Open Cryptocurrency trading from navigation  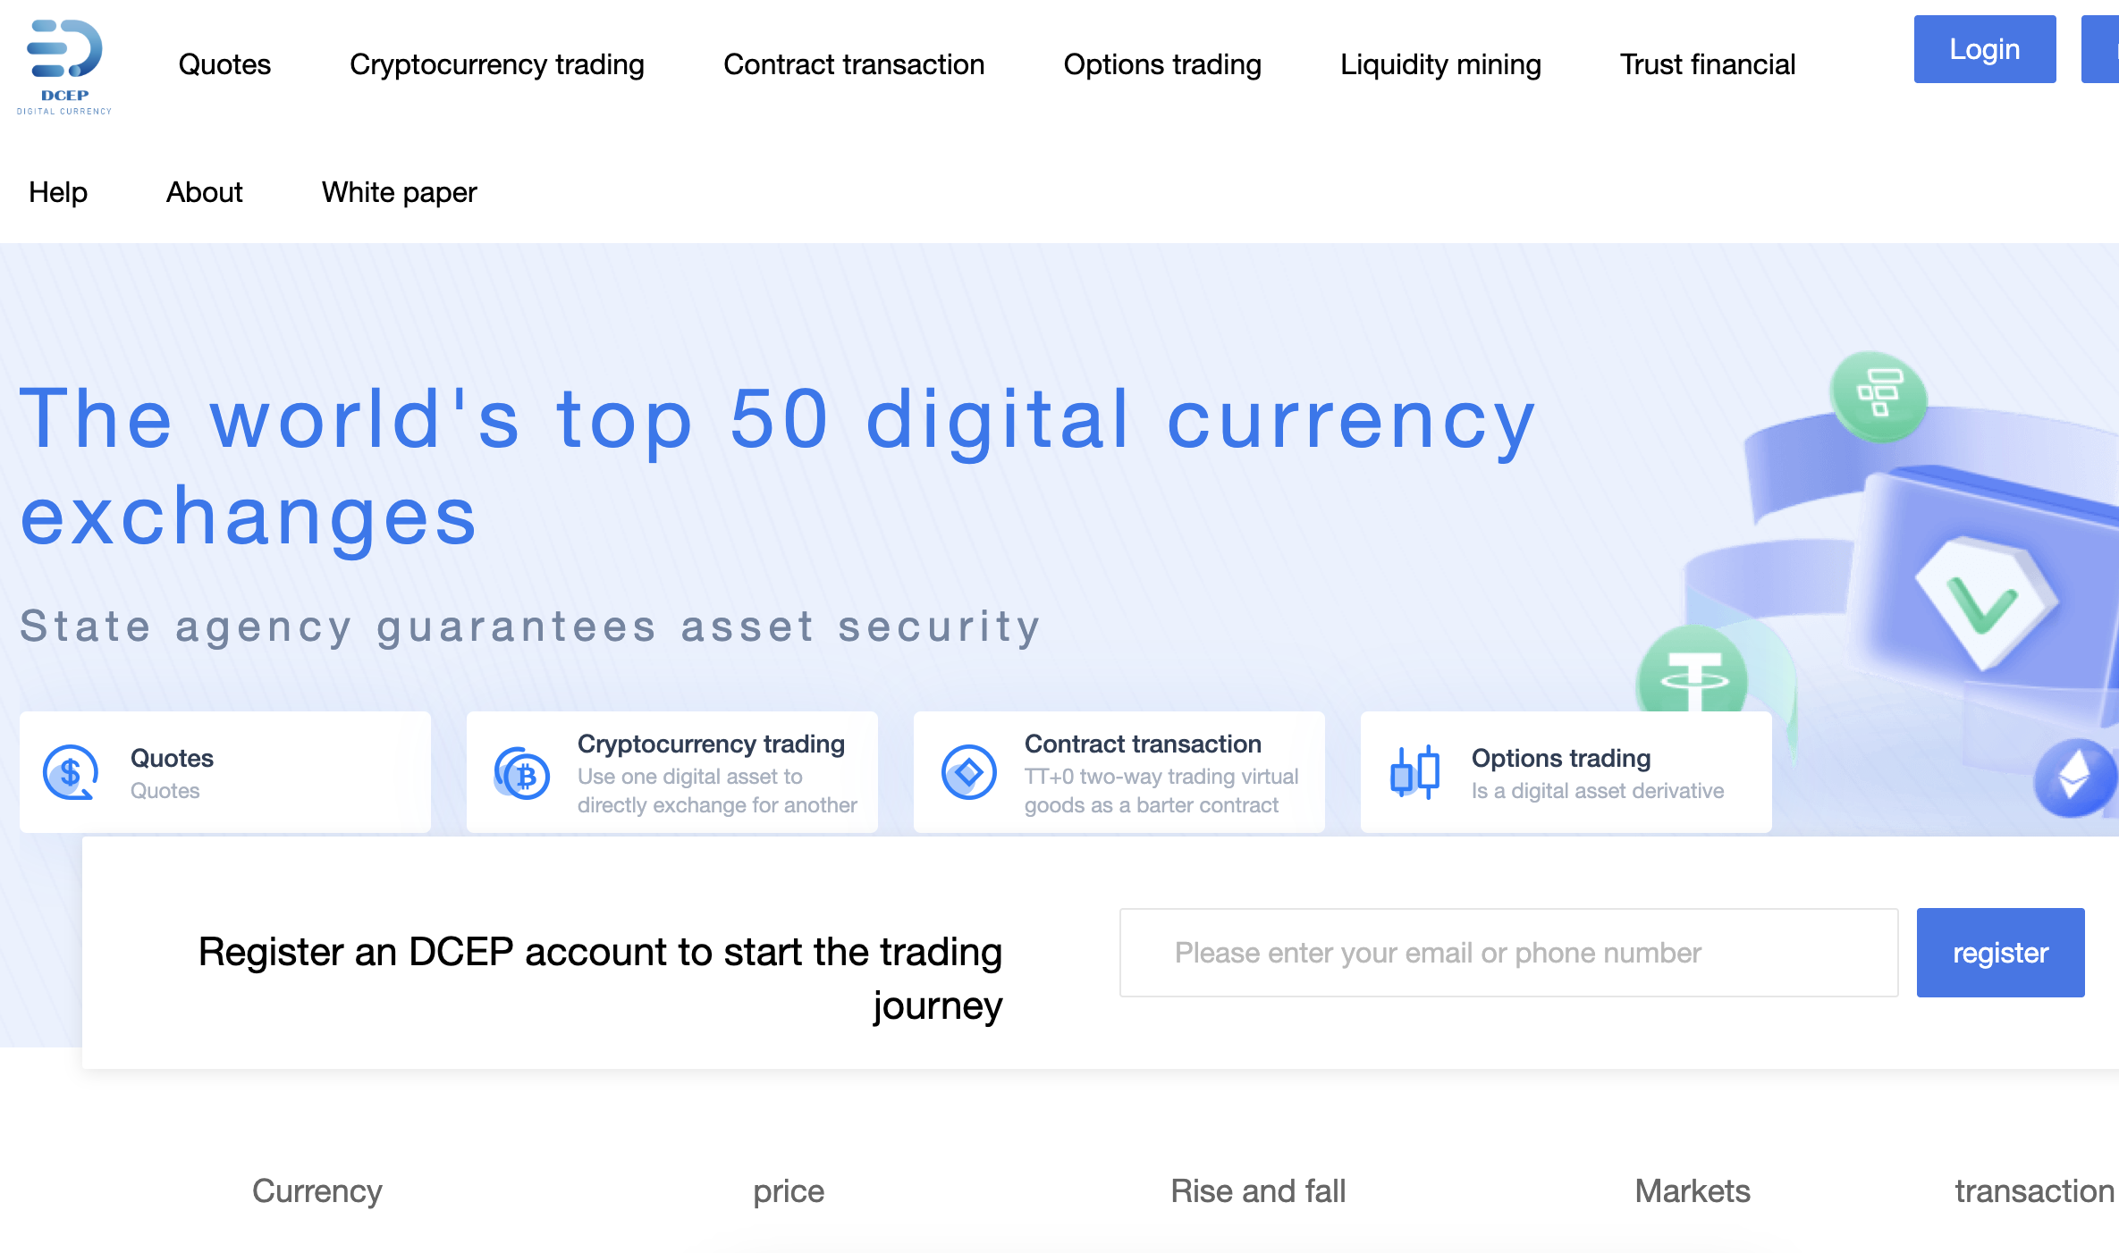[x=497, y=63]
